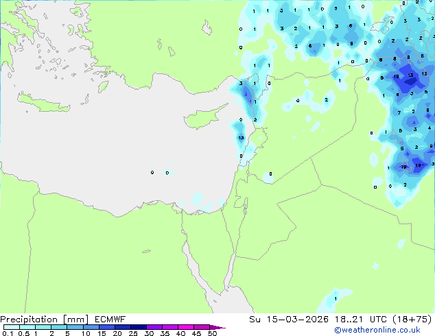Select the 1–2 mm legend swatch
This screenshot has width=435, height=336.
click(x=43, y=327)
